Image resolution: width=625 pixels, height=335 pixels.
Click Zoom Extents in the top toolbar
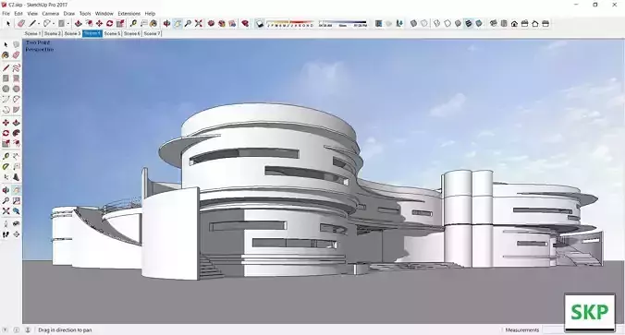point(199,24)
